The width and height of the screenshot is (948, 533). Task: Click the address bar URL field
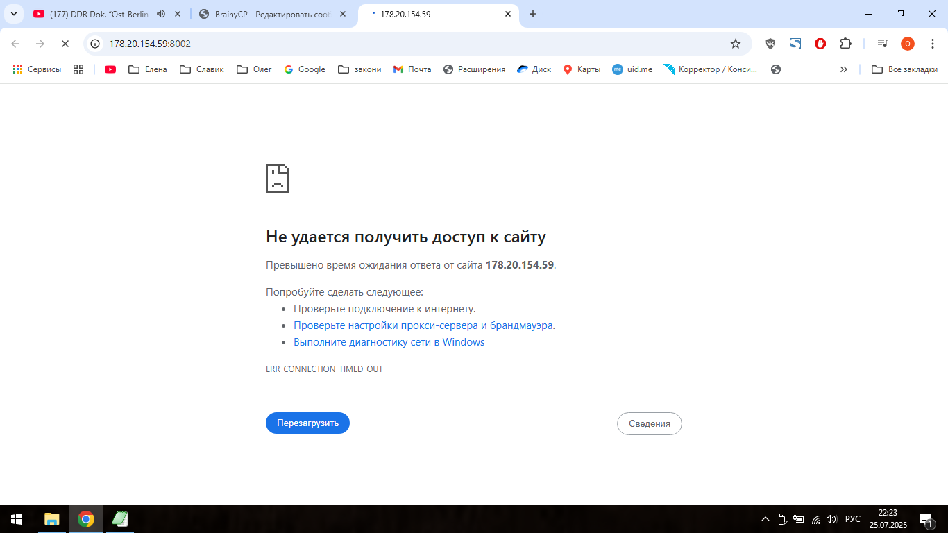[x=416, y=44]
